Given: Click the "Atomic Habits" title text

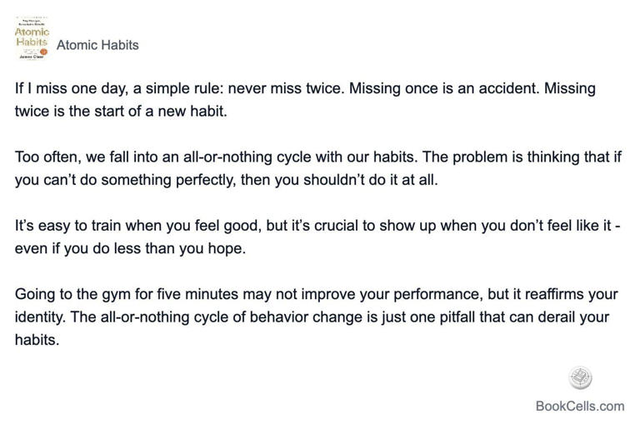Looking at the screenshot, I should point(97,45).
